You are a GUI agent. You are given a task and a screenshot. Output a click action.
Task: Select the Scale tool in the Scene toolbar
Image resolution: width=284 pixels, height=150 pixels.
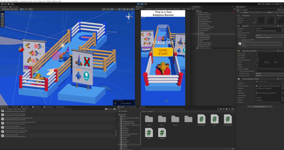point(2,21)
